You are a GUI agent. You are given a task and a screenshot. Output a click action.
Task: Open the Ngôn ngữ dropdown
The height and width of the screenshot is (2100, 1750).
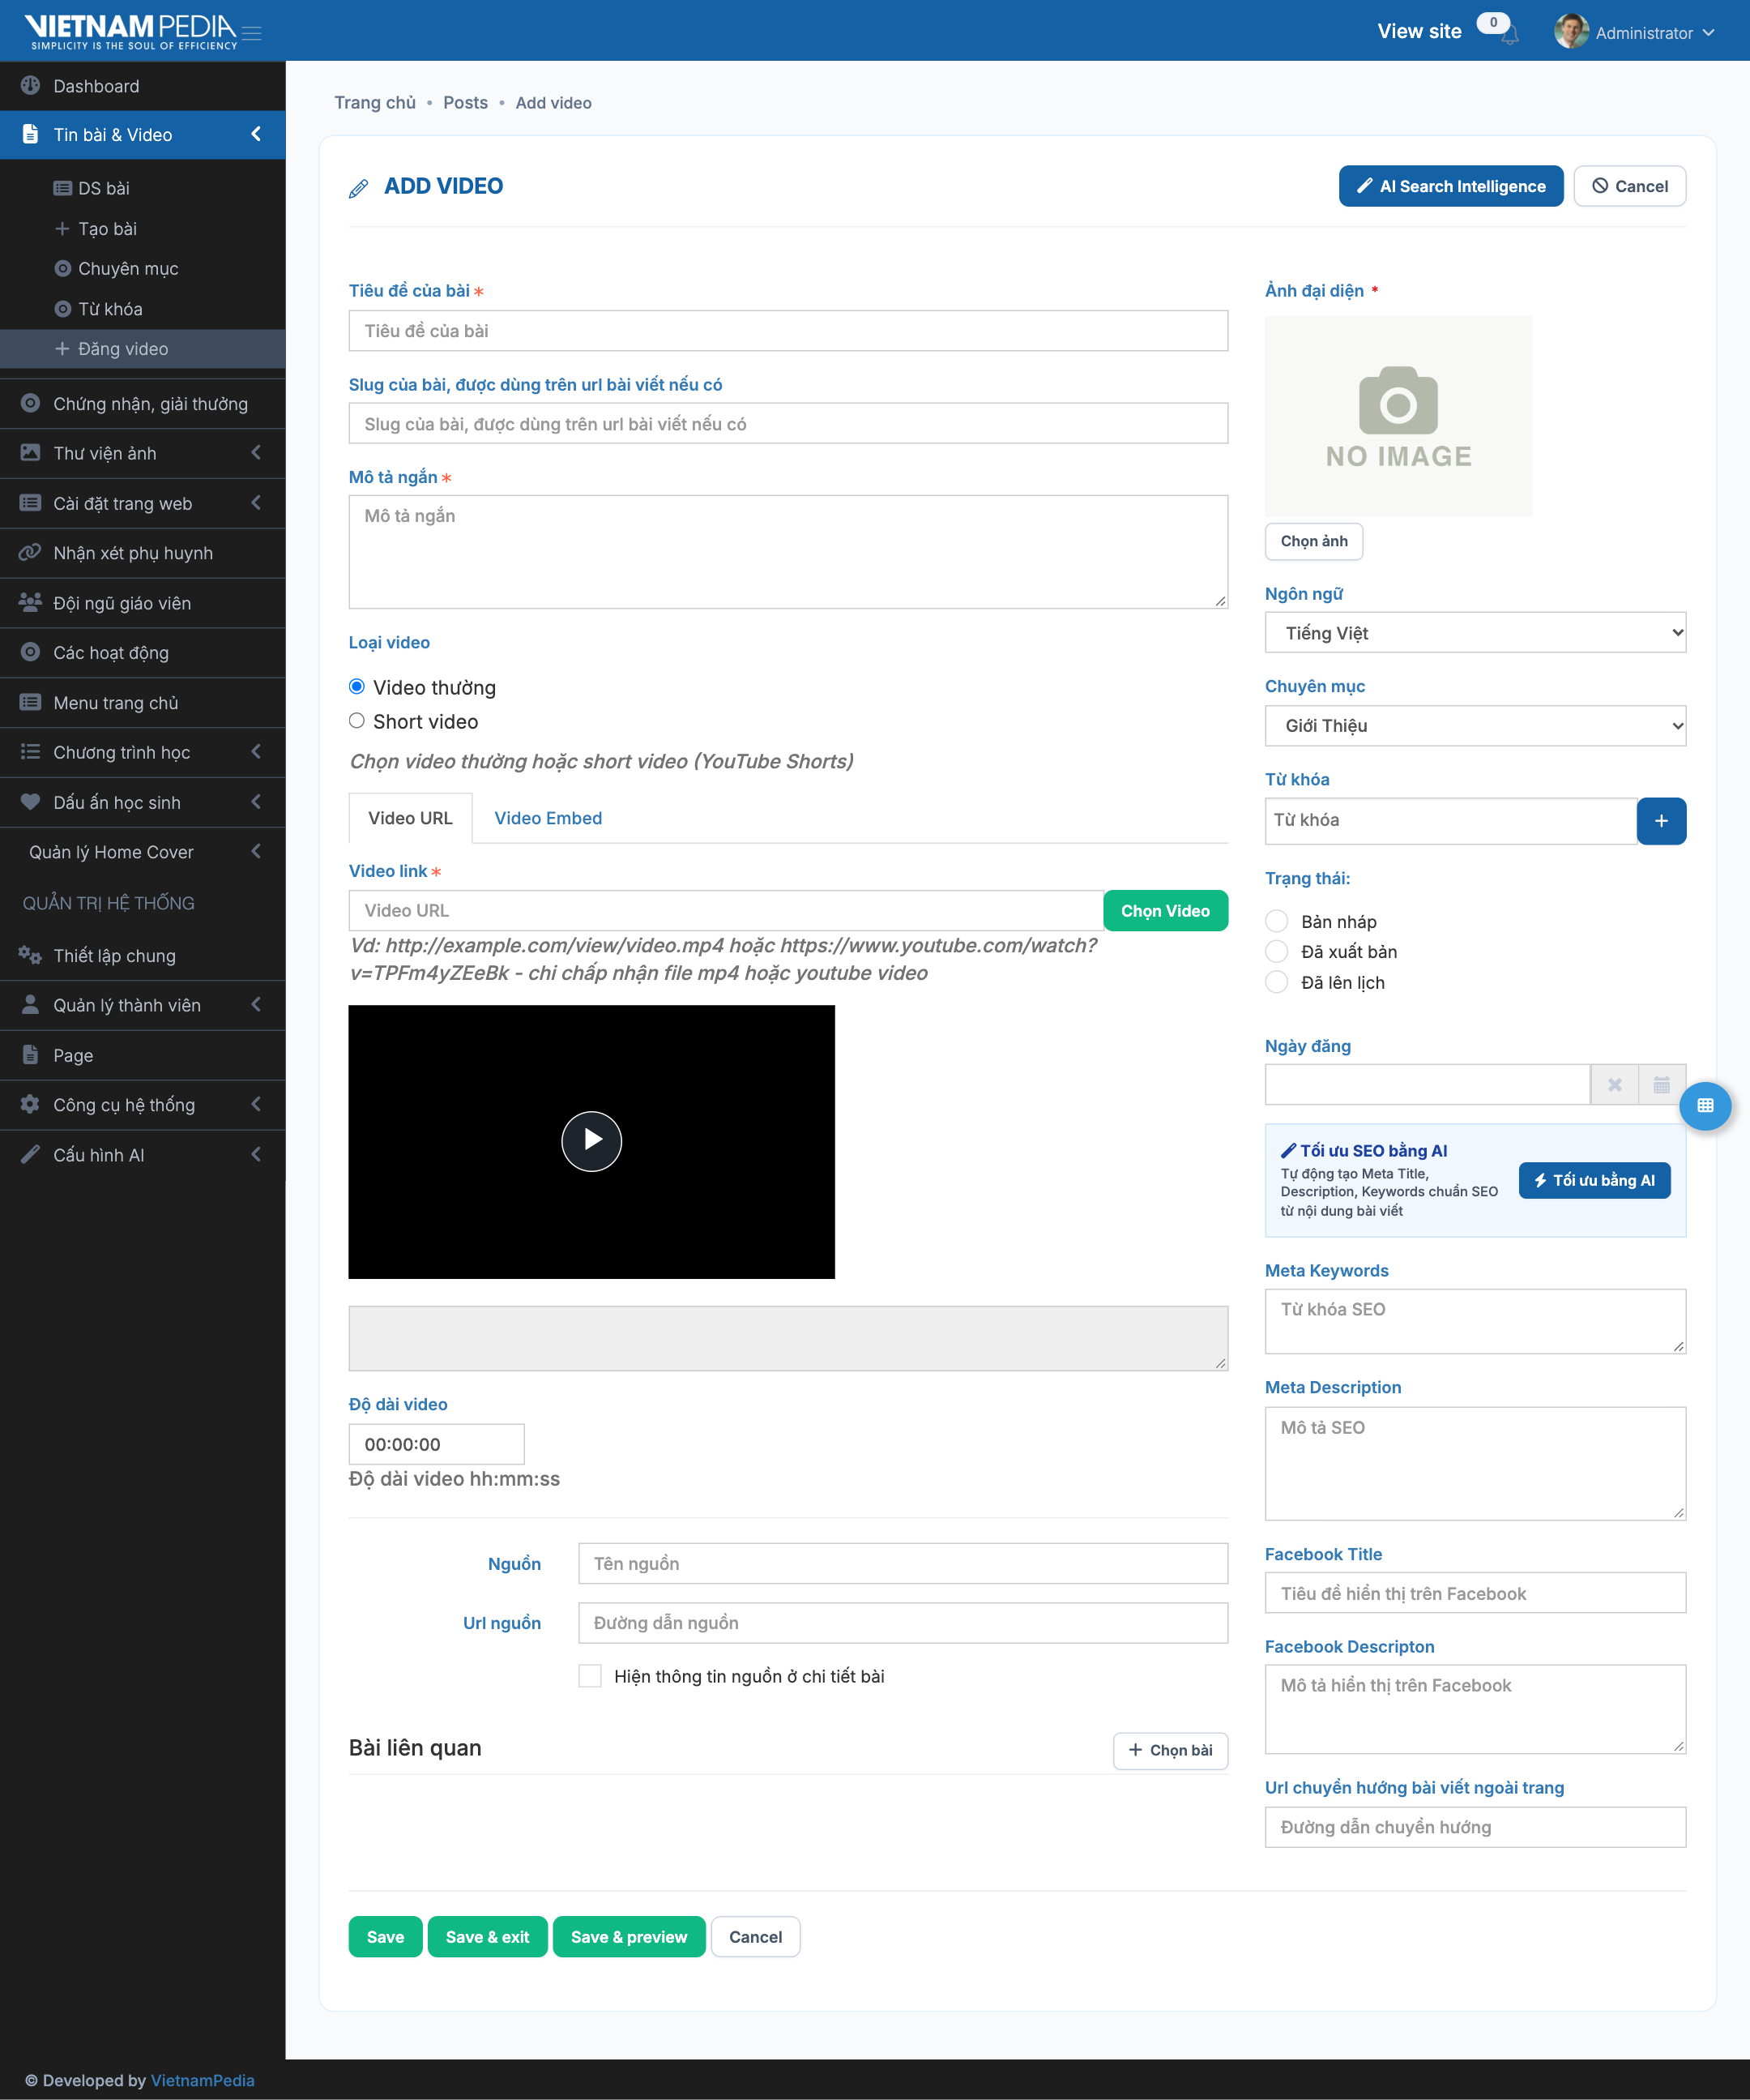[1475, 633]
